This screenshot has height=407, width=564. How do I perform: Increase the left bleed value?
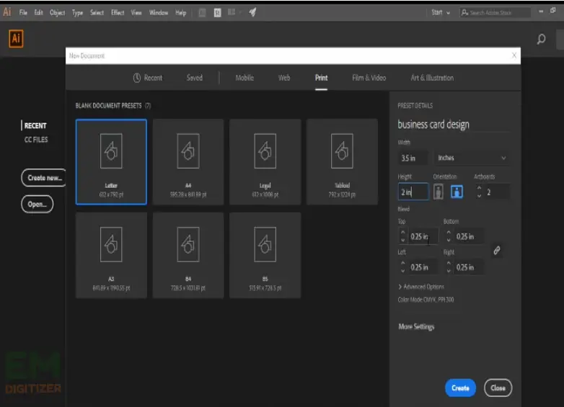(x=403, y=263)
